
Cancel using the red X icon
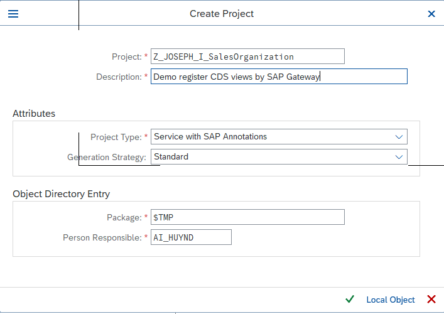(431, 300)
